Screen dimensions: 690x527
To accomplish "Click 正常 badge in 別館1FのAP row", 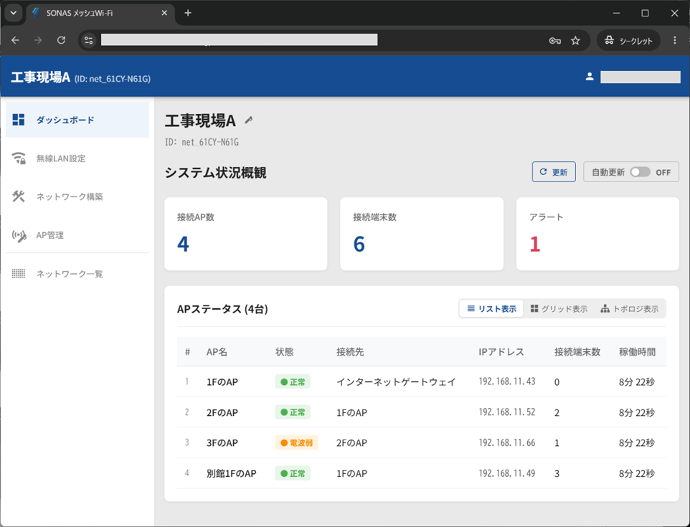I will (293, 474).
